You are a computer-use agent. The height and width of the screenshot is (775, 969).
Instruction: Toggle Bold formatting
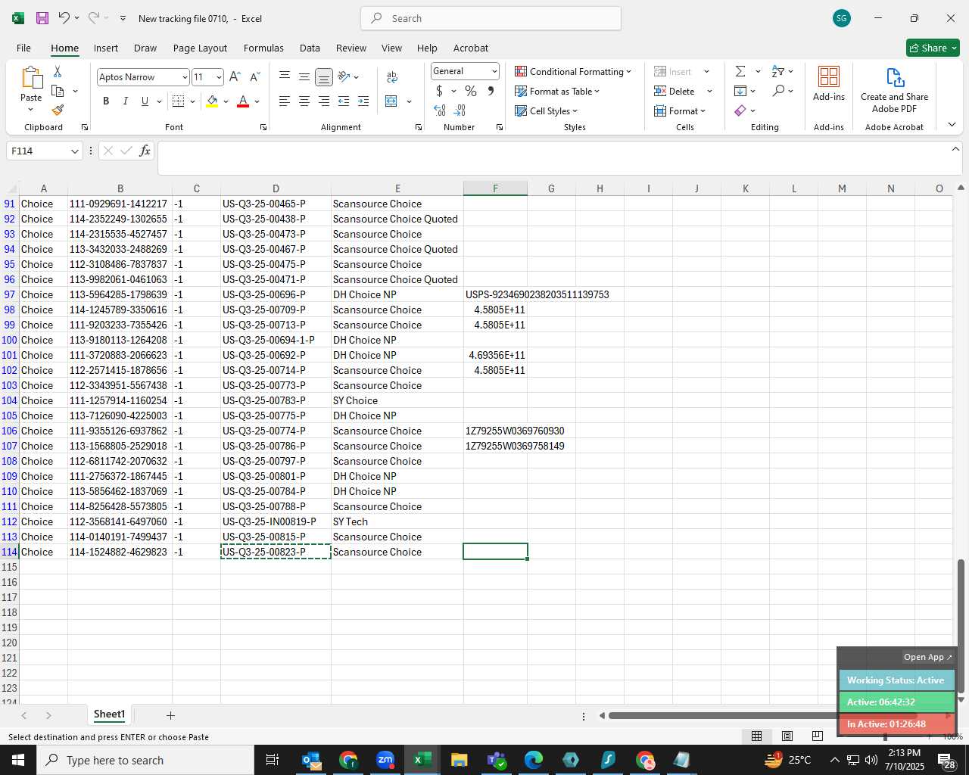pos(106,101)
